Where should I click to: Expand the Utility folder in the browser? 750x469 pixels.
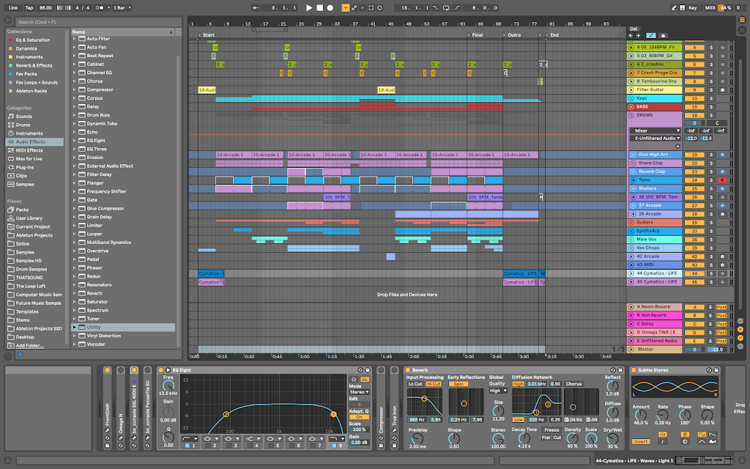pos(75,328)
